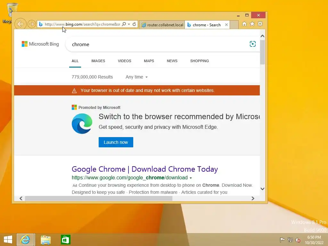Click Switch to the browser recommended headline
Screen dimensions: 328x246
179,117
